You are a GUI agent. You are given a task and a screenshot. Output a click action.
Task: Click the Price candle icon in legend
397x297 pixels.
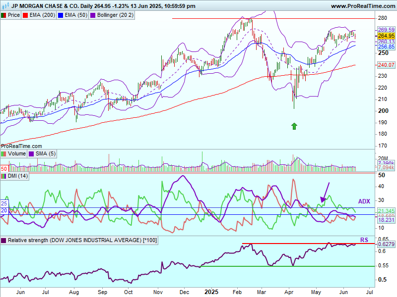pyautogui.click(x=4, y=15)
